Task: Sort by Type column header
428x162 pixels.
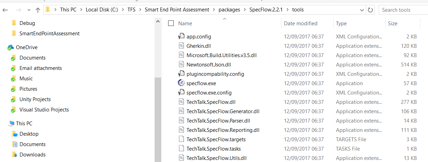Action: (341, 24)
